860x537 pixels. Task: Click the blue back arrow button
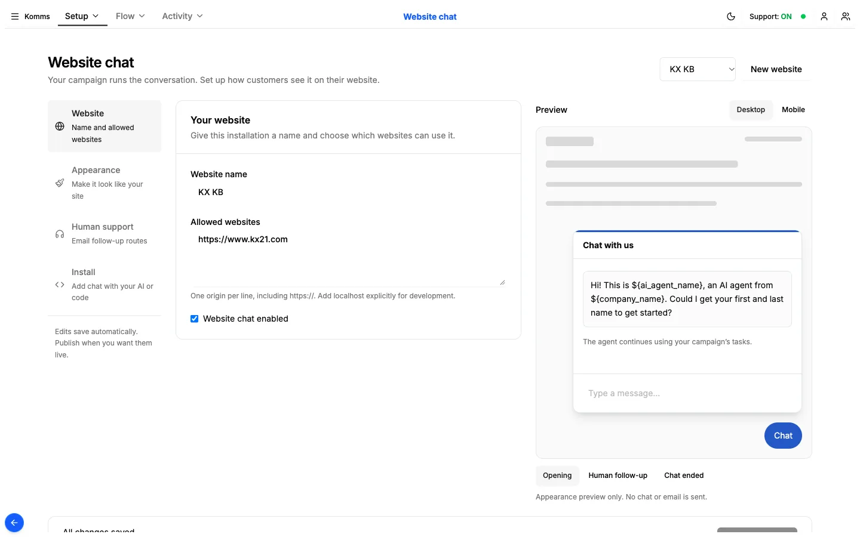pos(14,523)
